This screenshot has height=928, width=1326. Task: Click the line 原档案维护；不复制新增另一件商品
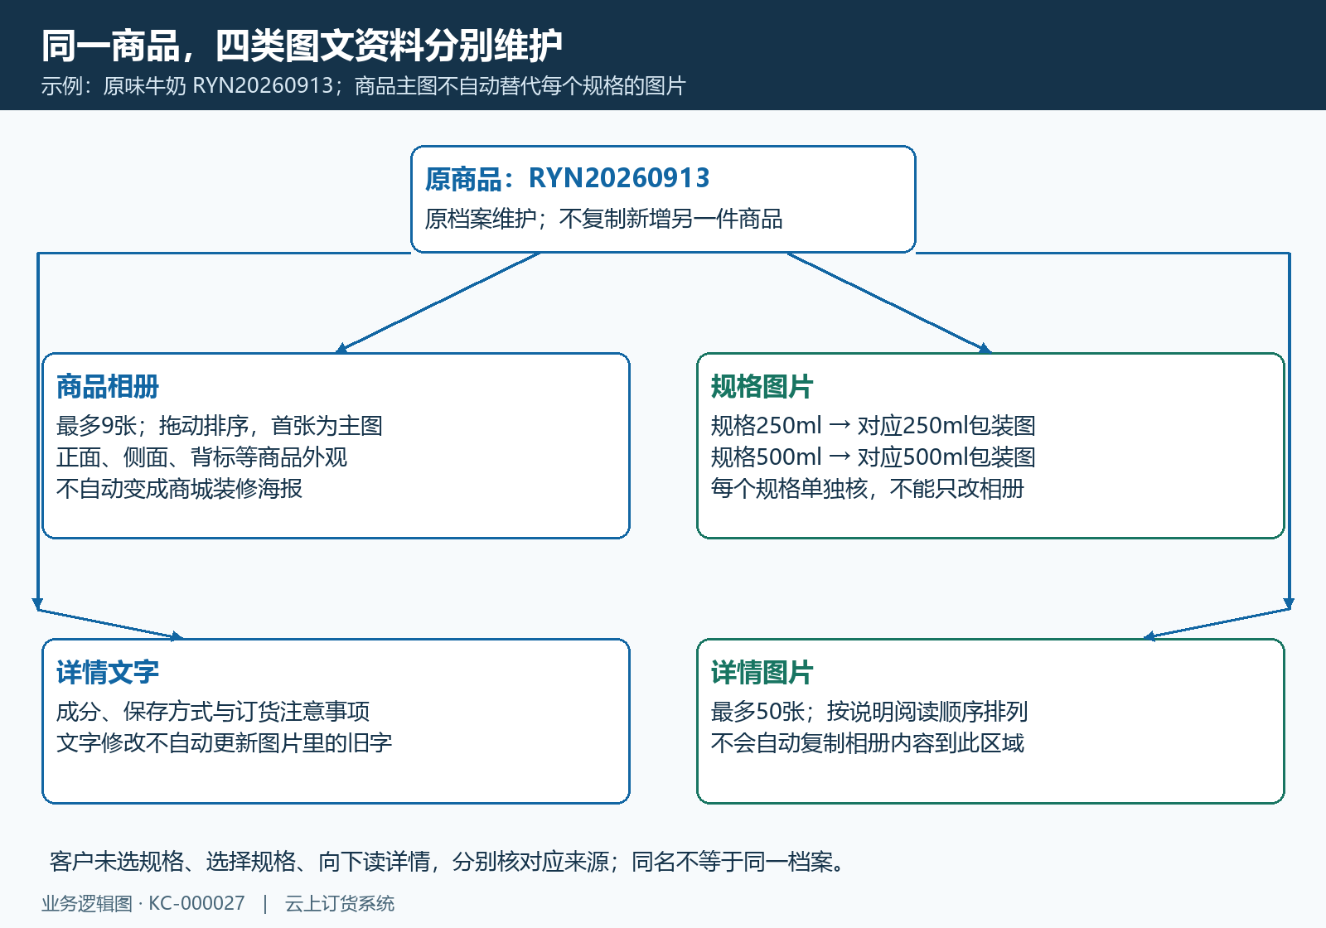click(x=604, y=219)
